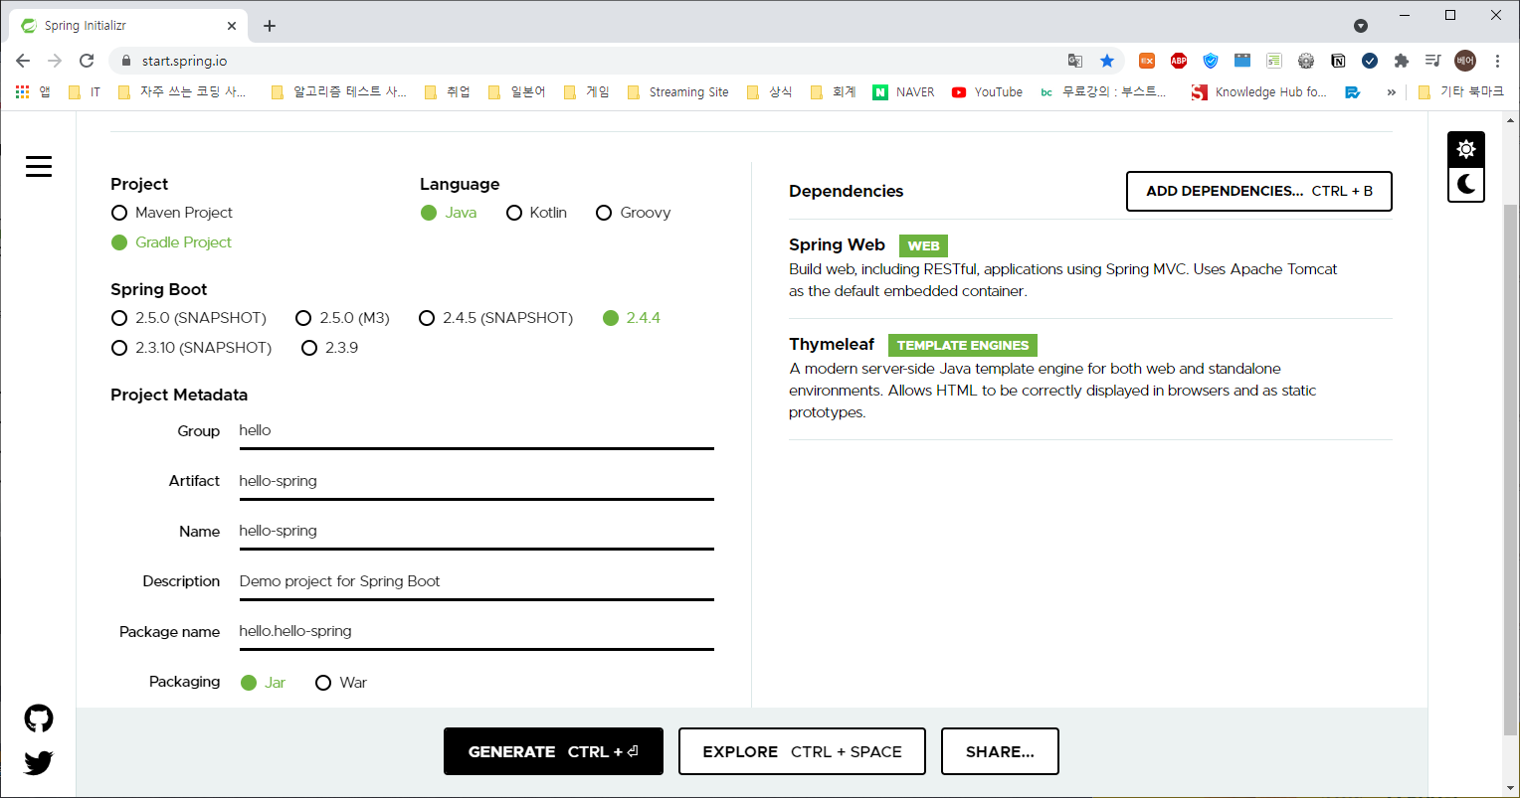1520x798 pixels.
Task: Choose Kotlin as the language
Action: pyautogui.click(x=537, y=213)
